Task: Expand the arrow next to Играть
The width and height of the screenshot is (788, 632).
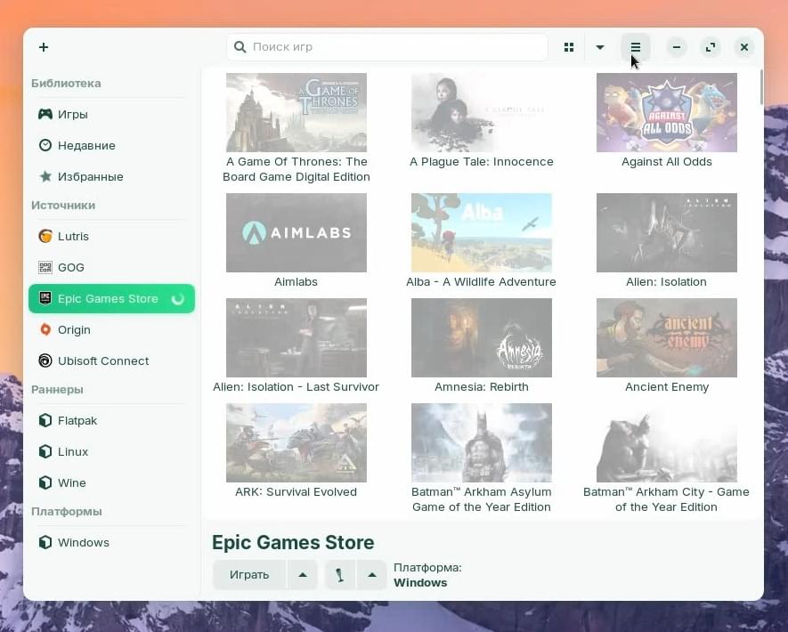Action: [x=303, y=575]
